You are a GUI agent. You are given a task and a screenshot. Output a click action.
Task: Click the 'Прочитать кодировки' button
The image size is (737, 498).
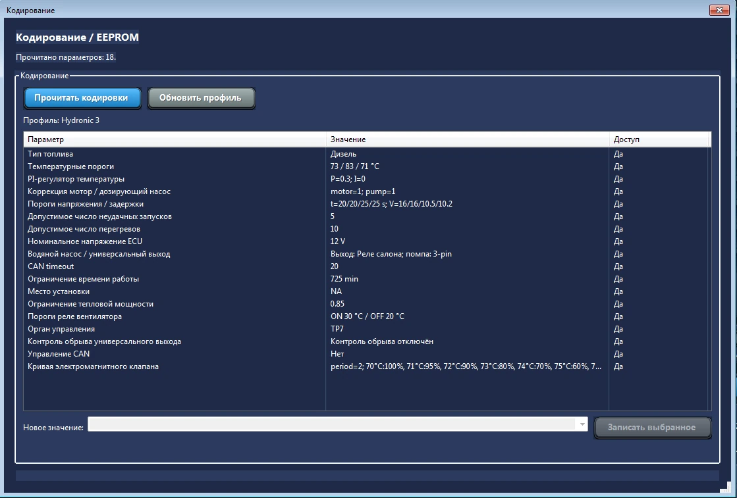(82, 98)
